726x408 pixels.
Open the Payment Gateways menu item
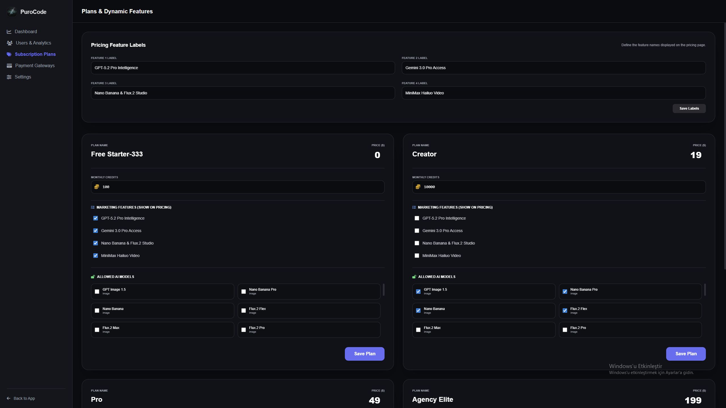(35, 66)
